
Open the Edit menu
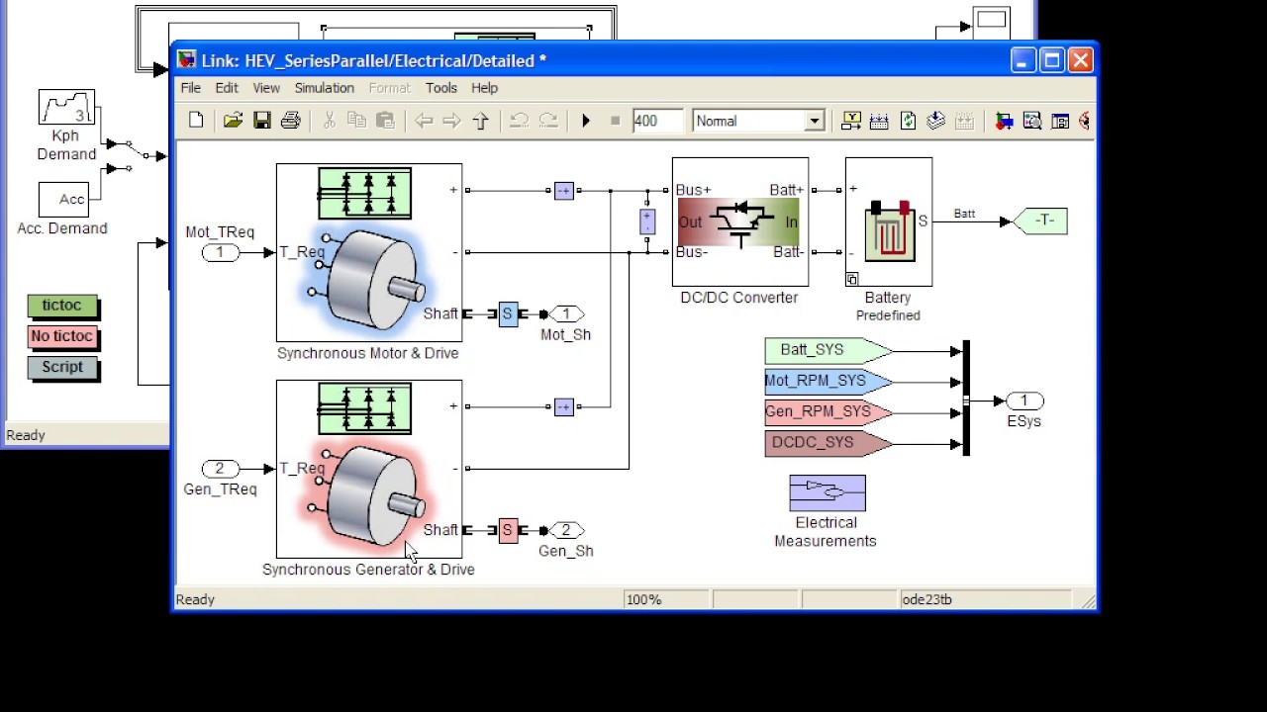coord(227,88)
